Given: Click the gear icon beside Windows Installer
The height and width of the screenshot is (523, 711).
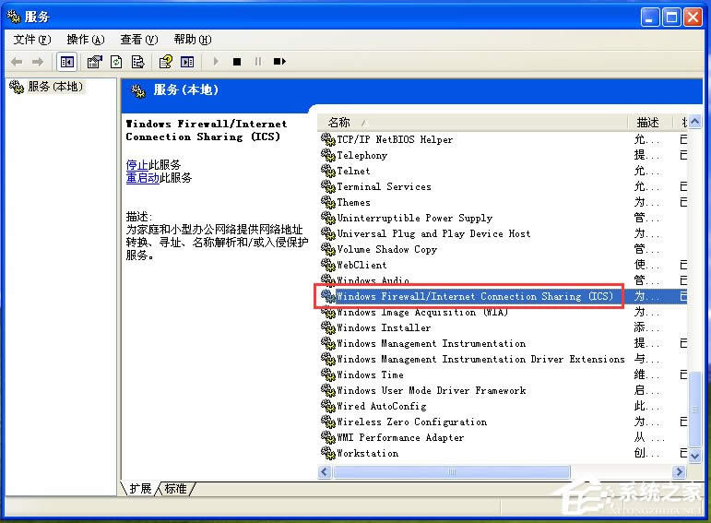Looking at the screenshot, I should (328, 327).
